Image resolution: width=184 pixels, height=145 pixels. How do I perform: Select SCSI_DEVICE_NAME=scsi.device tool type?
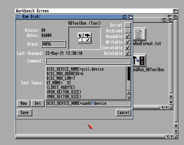click(x=86, y=69)
